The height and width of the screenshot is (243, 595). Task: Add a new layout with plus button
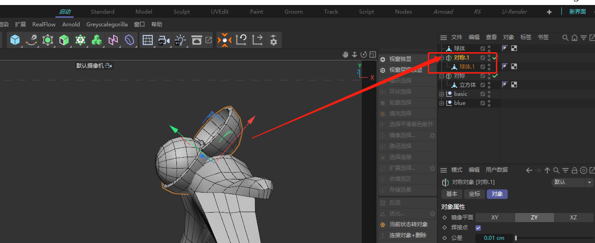pos(549,12)
